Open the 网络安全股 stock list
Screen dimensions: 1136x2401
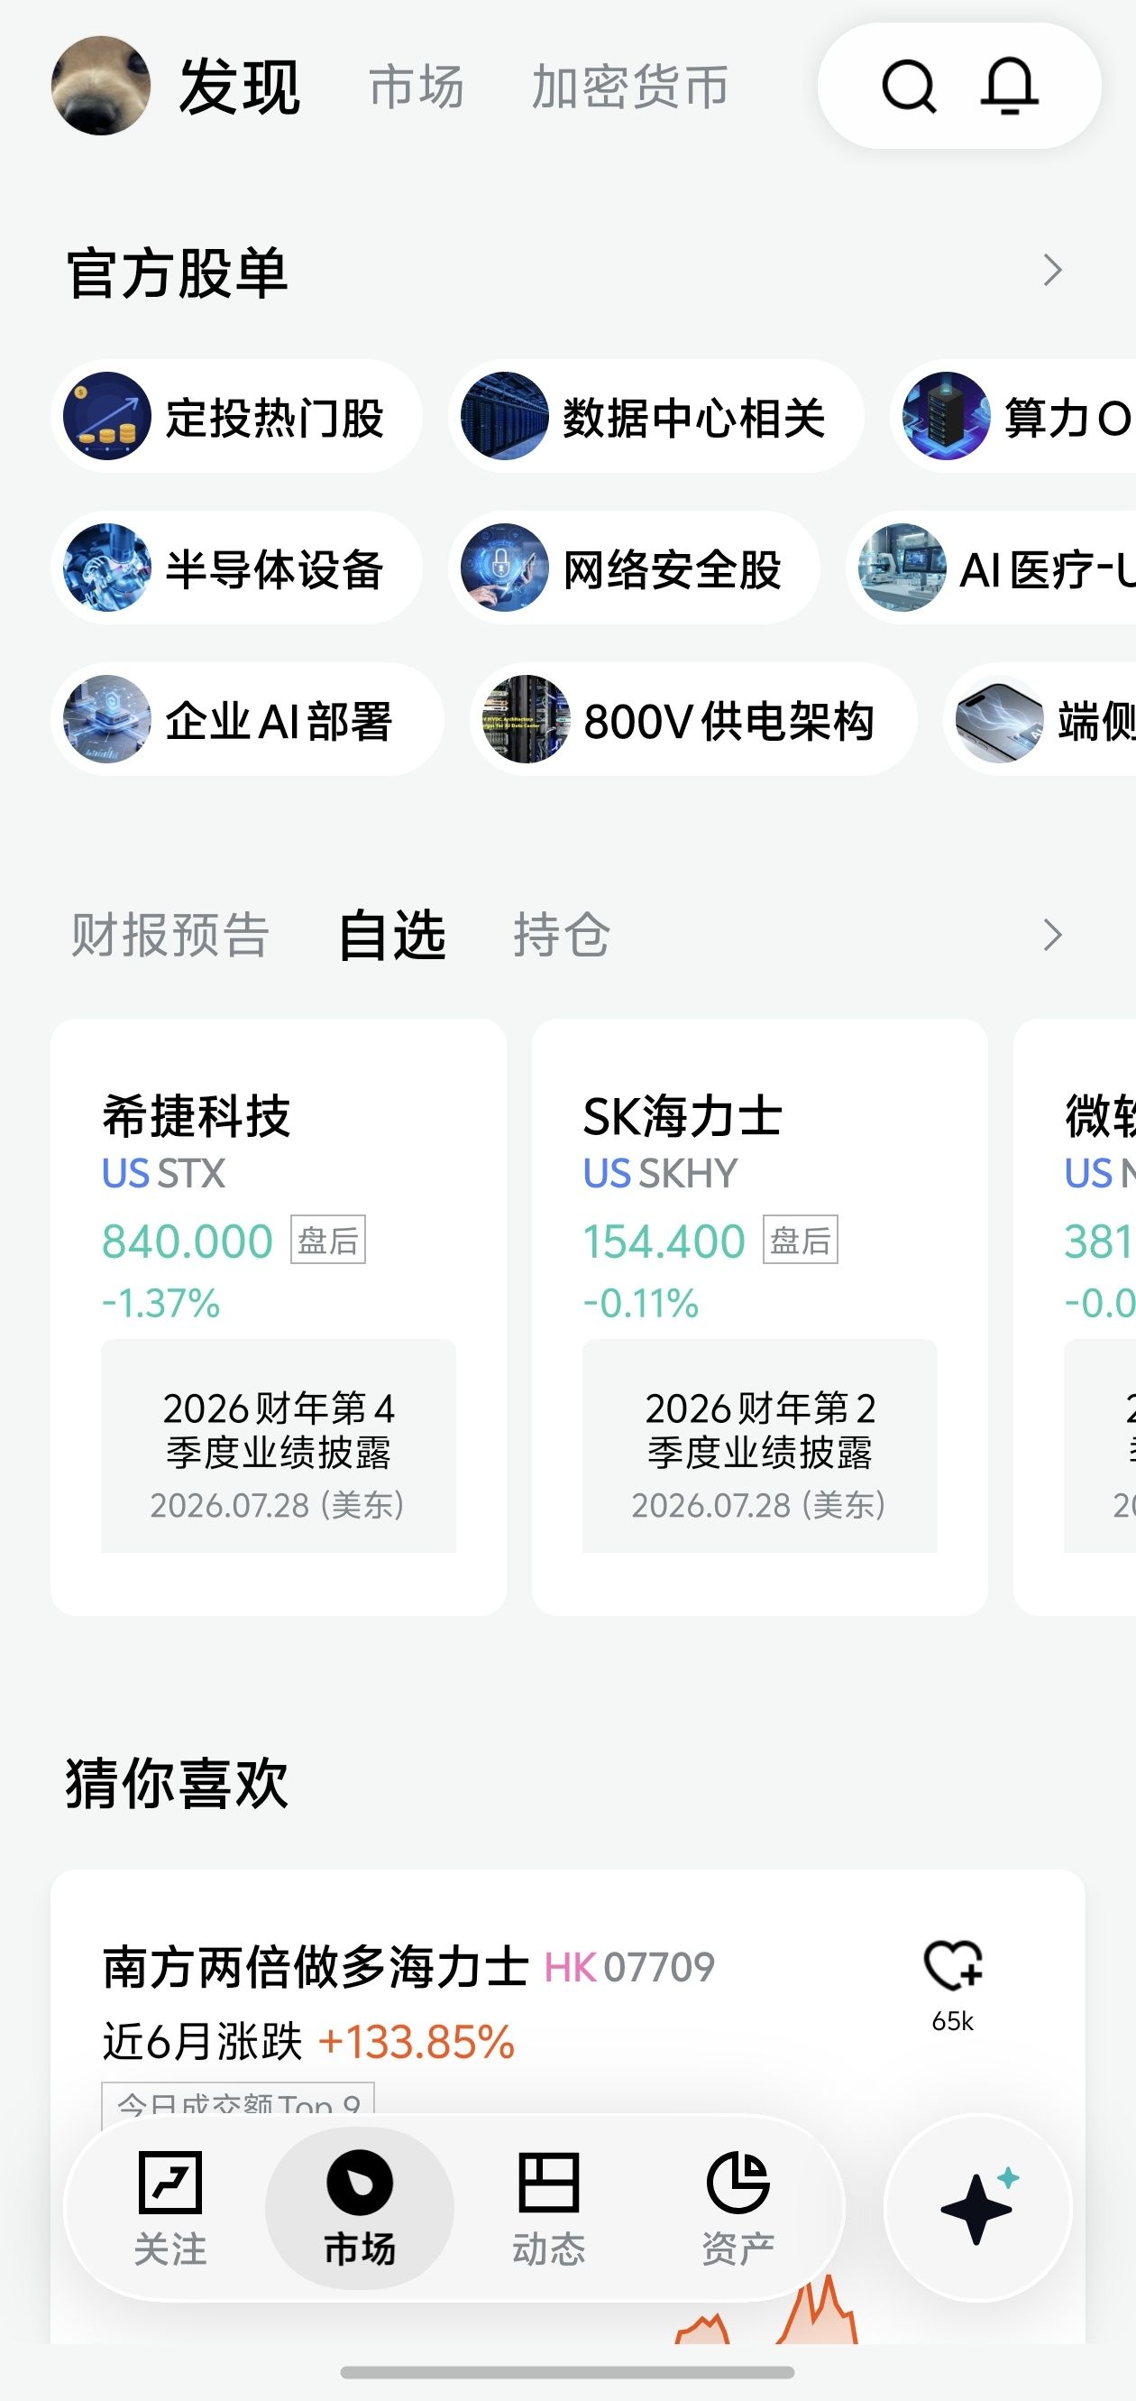tap(634, 568)
